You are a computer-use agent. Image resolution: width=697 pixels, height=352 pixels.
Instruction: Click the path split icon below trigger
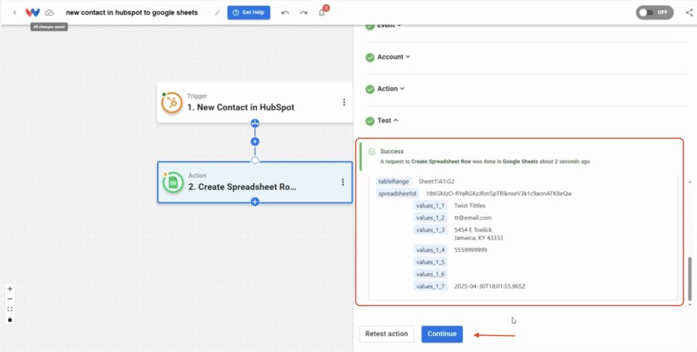pos(255,123)
